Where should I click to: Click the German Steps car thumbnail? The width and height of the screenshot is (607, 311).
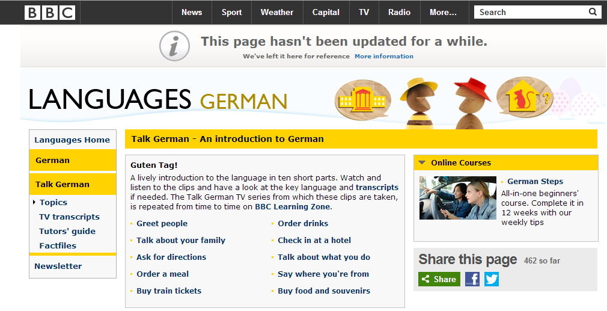(x=457, y=198)
